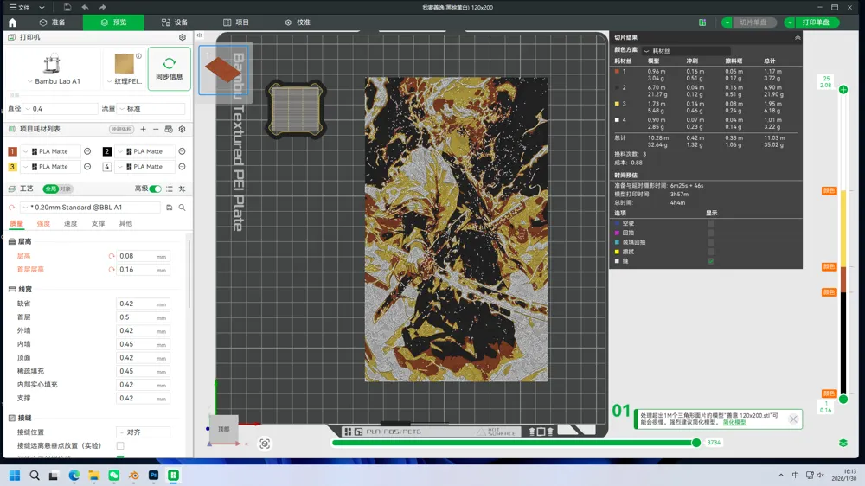The width and height of the screenshot is (865, 486).
Task: Save the process preset with the save icon
Action: (170, 208)
